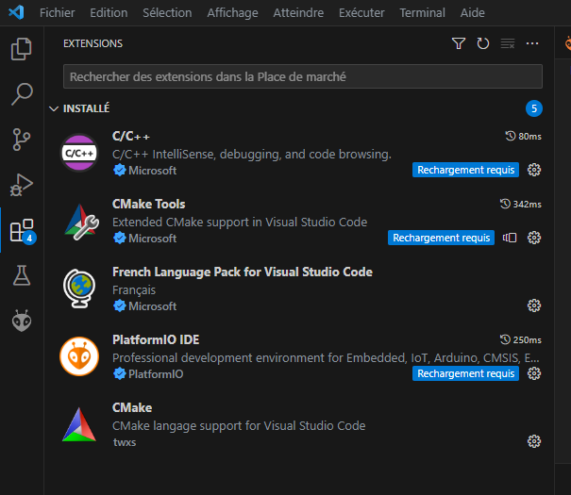
Task: Open the Extensions more actions menu
Action: pos(532,43)
